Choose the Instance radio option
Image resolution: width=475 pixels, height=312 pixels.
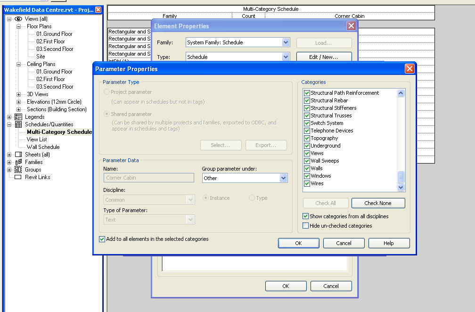click(205, 198)
